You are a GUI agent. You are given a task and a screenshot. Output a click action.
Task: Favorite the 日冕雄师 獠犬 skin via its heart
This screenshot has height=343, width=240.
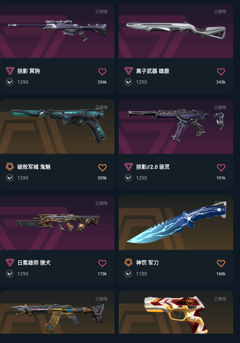tap(102, 263)
